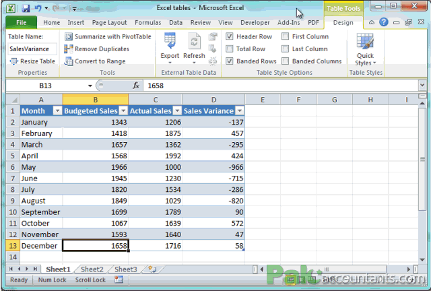Open the Actual Sales filter dropdown

pos(177,111)
